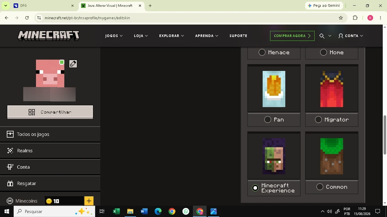This screenshot has height=217, width=387.
Task: Open the Windows Start menu
Action: click(7, 211)
